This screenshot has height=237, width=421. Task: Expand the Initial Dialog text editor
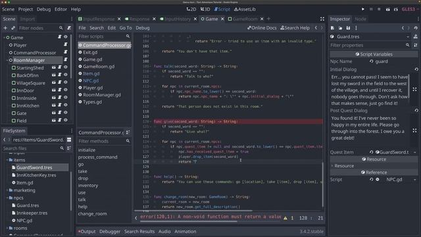point(414,90)
